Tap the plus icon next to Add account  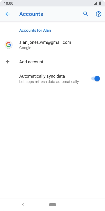[x=7, y=62]
